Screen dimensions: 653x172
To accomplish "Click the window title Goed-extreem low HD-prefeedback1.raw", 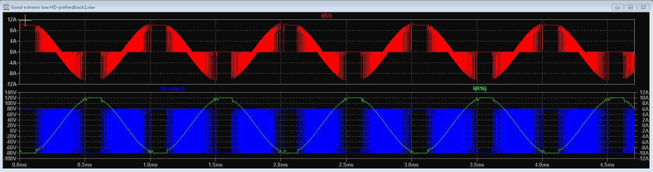I will click(53, 7).
